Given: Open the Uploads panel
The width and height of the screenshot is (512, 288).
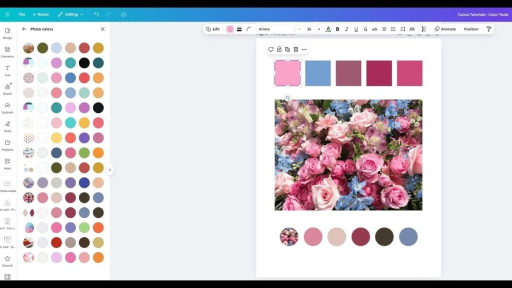Looking at the screenshot, I should point(7,108).
